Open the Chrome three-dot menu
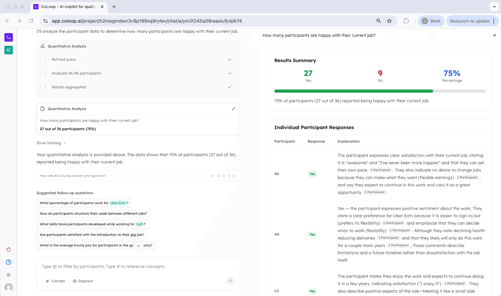This screenshot has width=501, height=296. [494, 21]
